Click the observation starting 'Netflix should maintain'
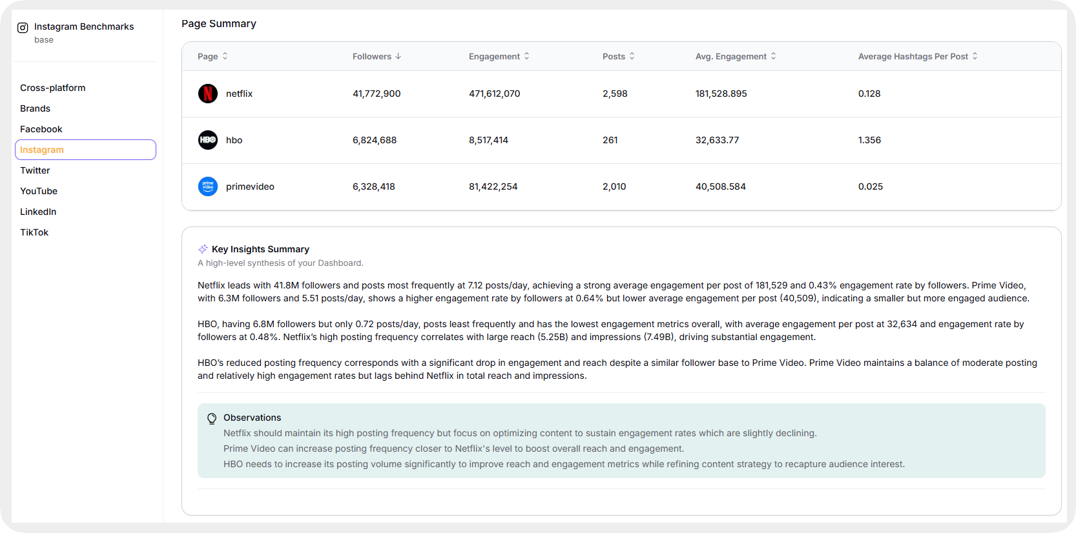 point(520,433)
